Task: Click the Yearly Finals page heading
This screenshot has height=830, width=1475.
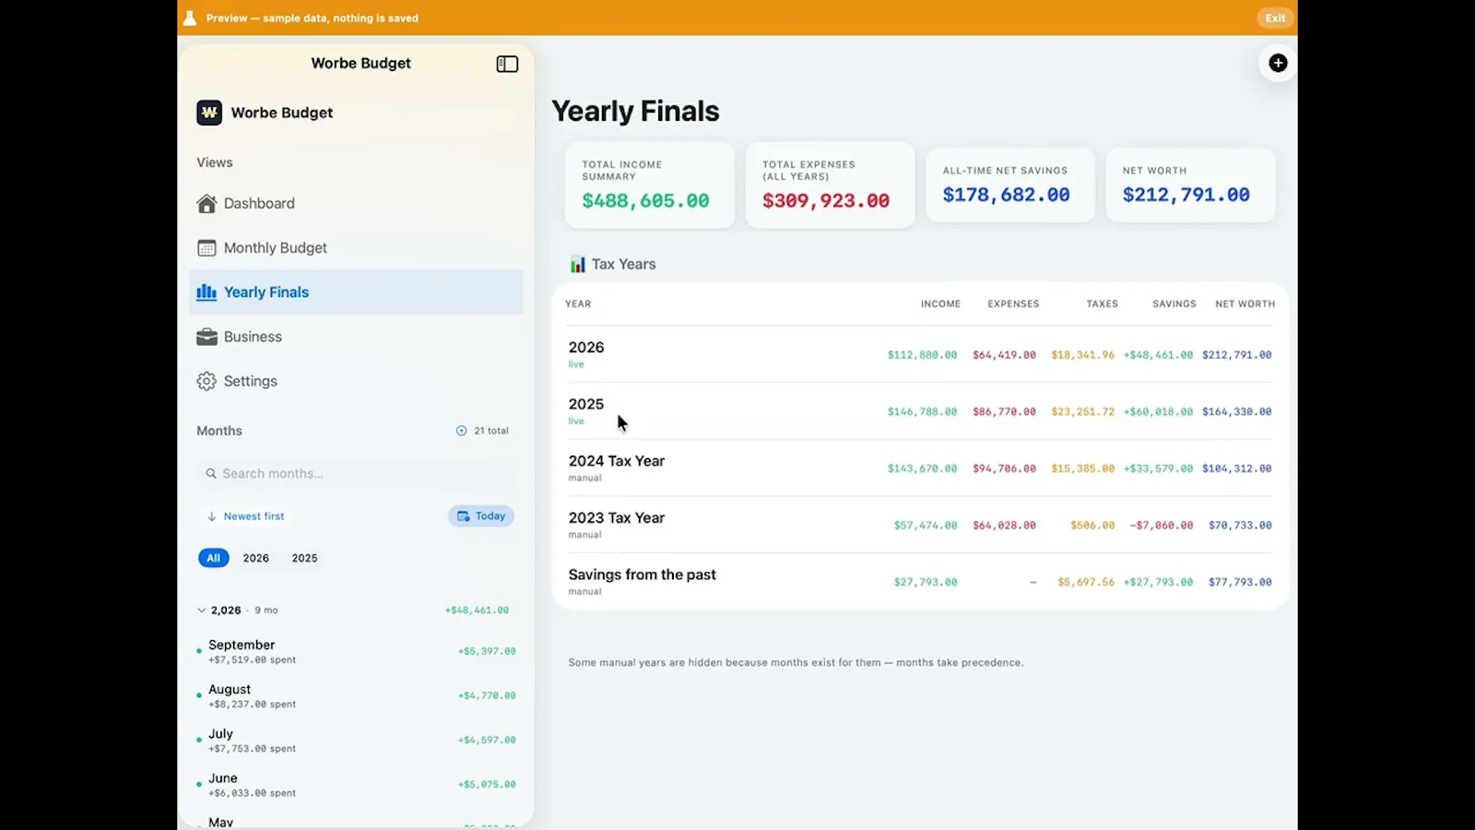Action: click(635, 112)
